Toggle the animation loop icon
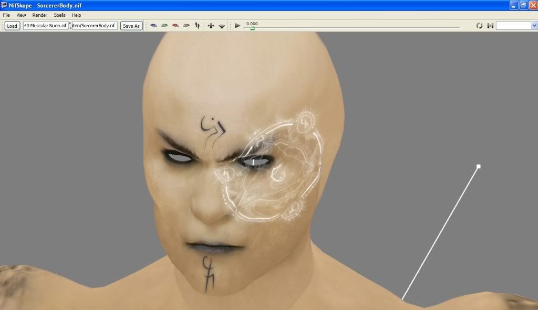The height and width of the screenshot is (310, 538). click(x=479, y=26)
